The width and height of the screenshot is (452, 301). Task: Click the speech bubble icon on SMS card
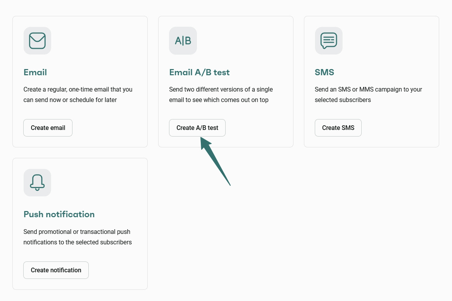tap(328, 40)
